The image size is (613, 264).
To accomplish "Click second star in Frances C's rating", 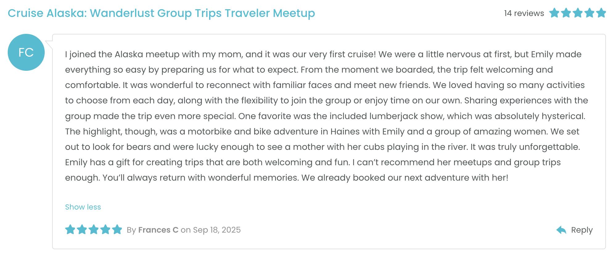I will pos(82,230).
